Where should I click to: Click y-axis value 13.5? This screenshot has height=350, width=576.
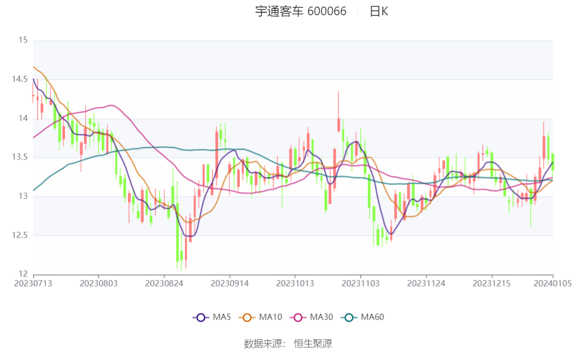coord(20,157)
